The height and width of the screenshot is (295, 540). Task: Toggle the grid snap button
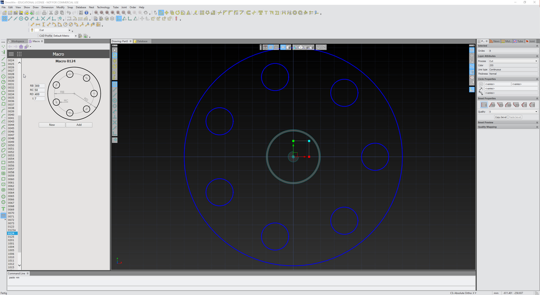(4, 18)
